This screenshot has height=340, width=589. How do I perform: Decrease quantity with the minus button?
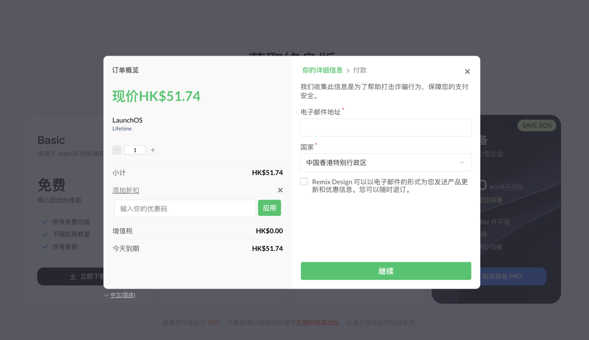tap(117, 150)
